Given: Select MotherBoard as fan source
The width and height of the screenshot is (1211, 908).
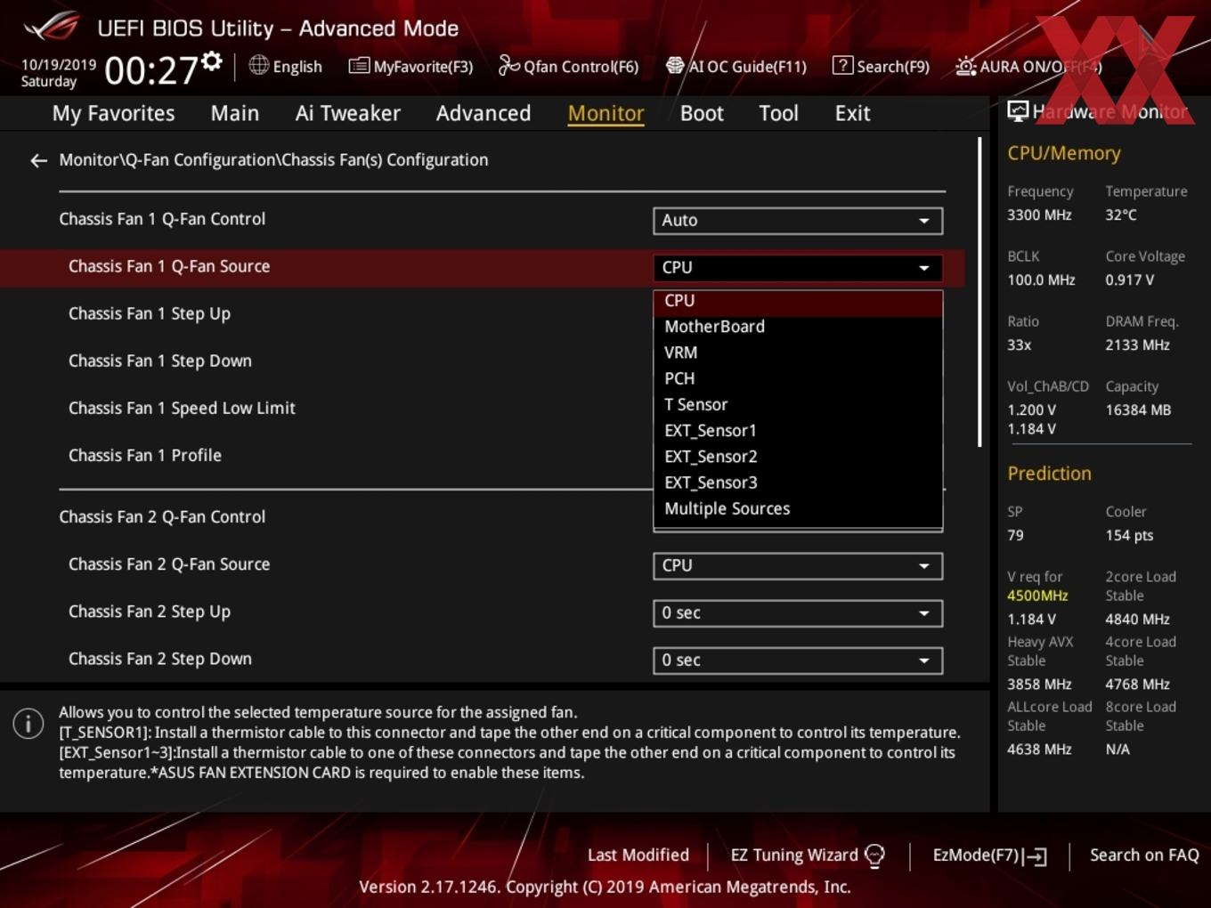Looking at the screenshot, I should [798, 327].
